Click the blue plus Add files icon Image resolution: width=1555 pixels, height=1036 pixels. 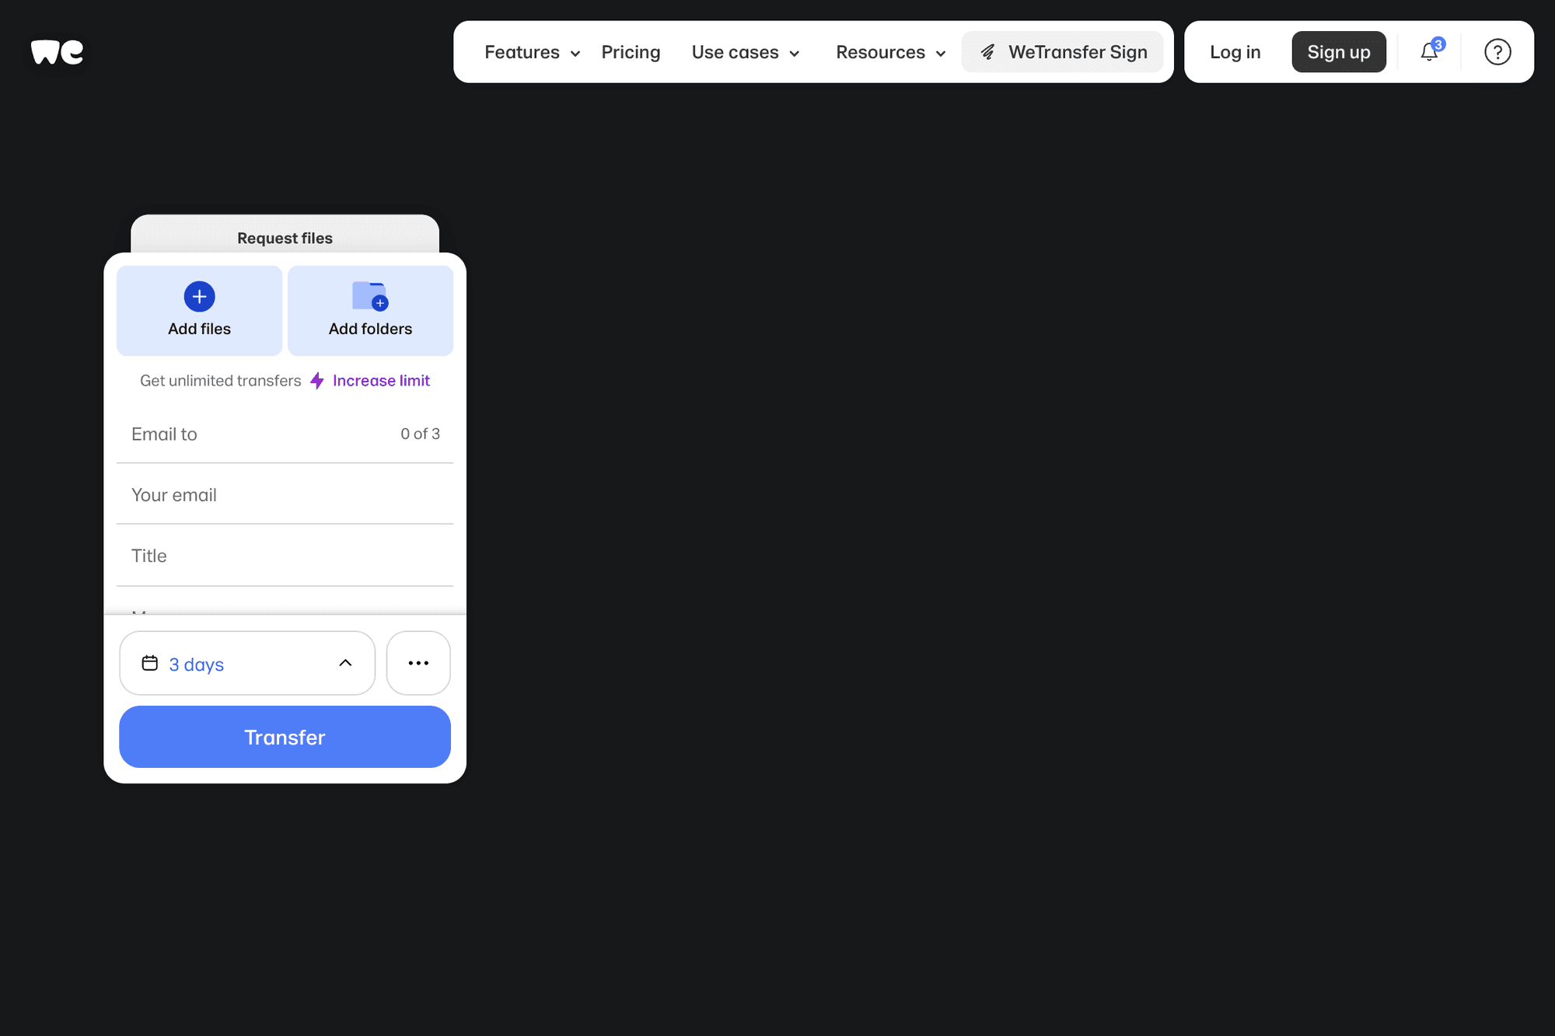point(199,296)
